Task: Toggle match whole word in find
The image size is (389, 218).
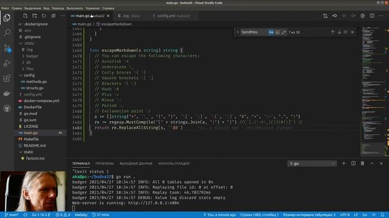Action: click(278, 32)
